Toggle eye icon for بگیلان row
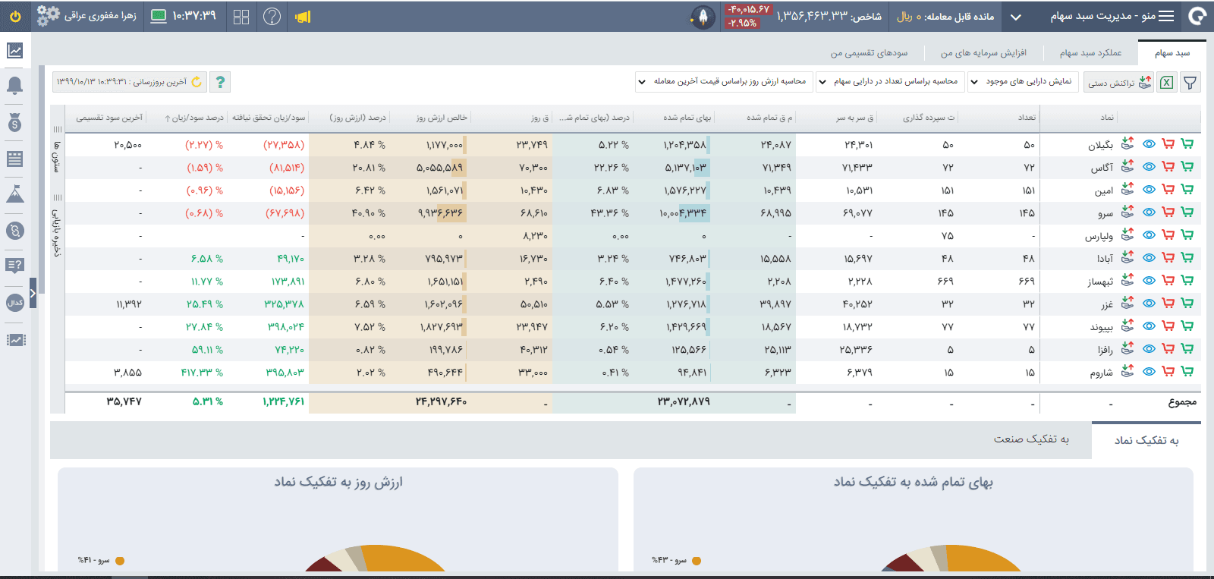The height and width of the screenshot is (579, 1214). [1150, 143]
